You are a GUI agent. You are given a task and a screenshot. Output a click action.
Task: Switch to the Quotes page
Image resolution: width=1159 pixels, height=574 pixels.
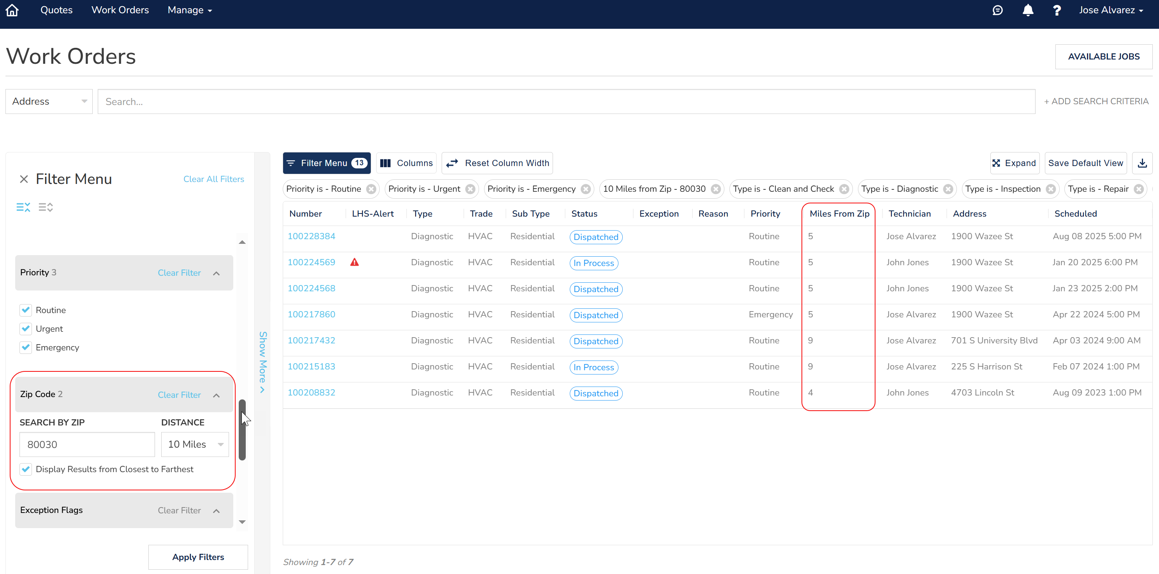(x=56, y=10)
